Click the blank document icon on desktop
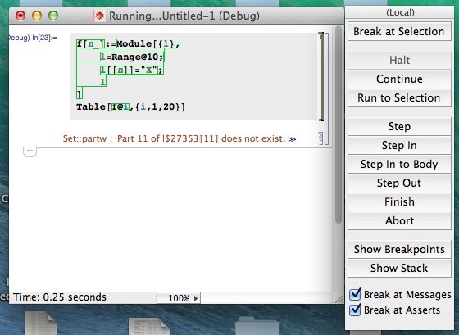 40,324
